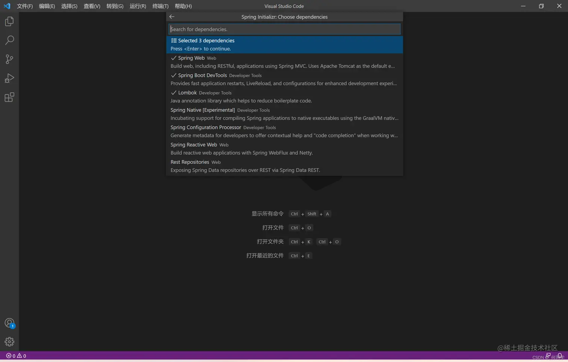Open the 查看(V) menu
The height and width of the screenshot is (362, 568).
tap(92, 6)
